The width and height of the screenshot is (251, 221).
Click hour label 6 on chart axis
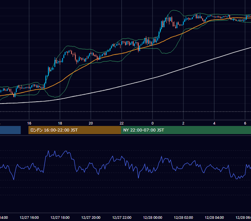(x=245, y=123)
